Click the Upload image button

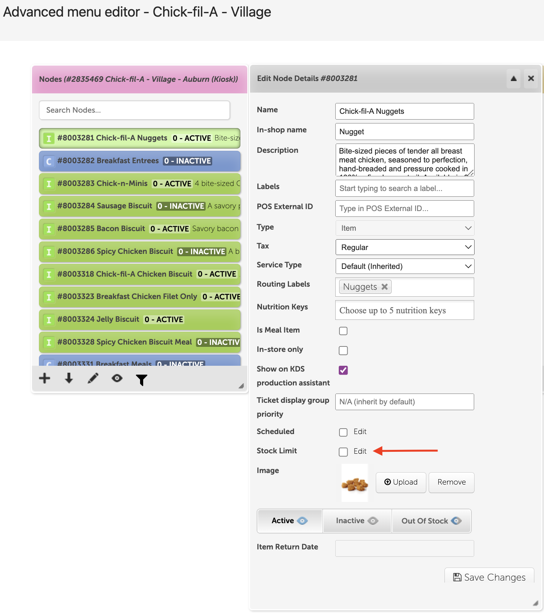click(x=401, y=482)
